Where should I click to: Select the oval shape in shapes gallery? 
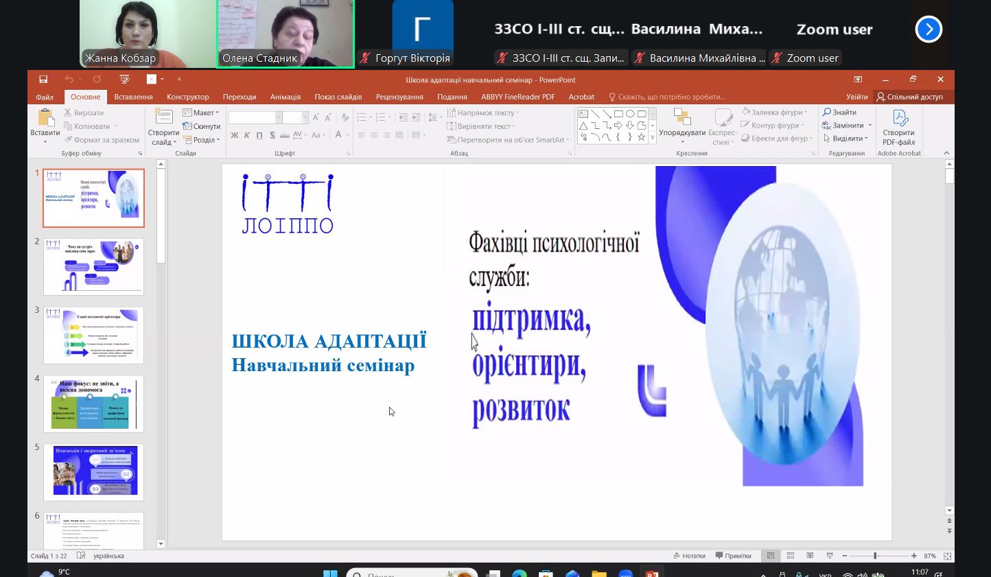tap(630, 114)
